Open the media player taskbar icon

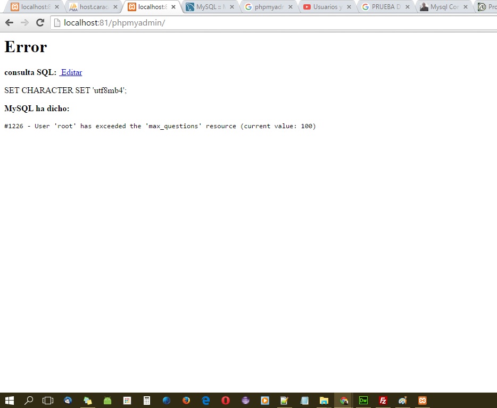(265, 401)
